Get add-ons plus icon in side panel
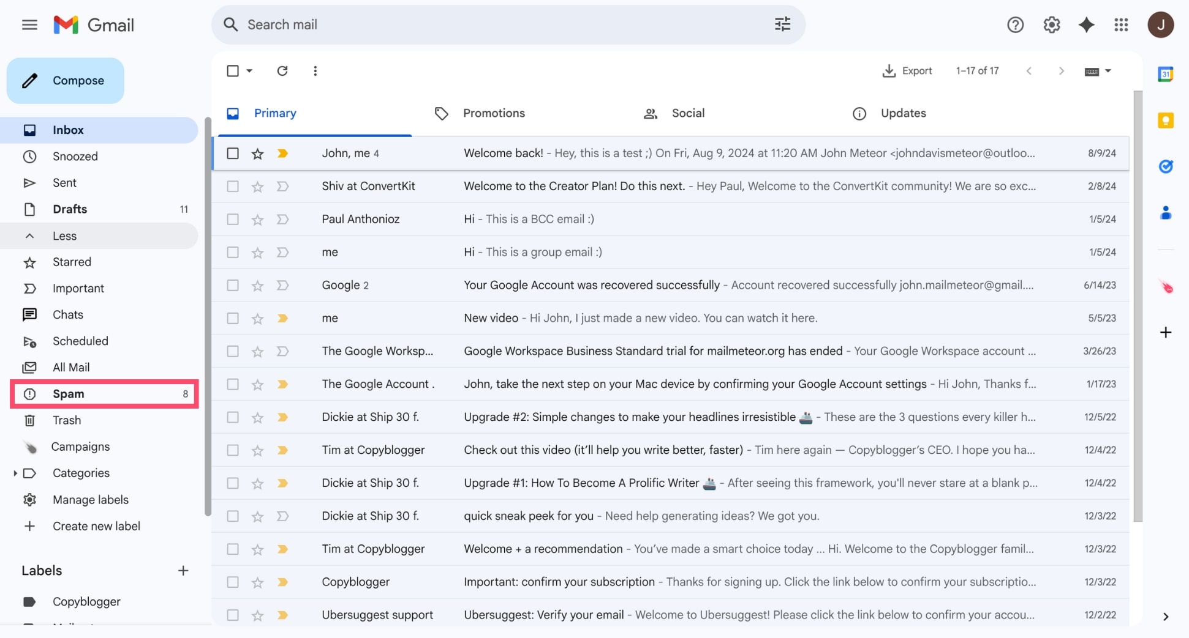 tap(1165, 333)
